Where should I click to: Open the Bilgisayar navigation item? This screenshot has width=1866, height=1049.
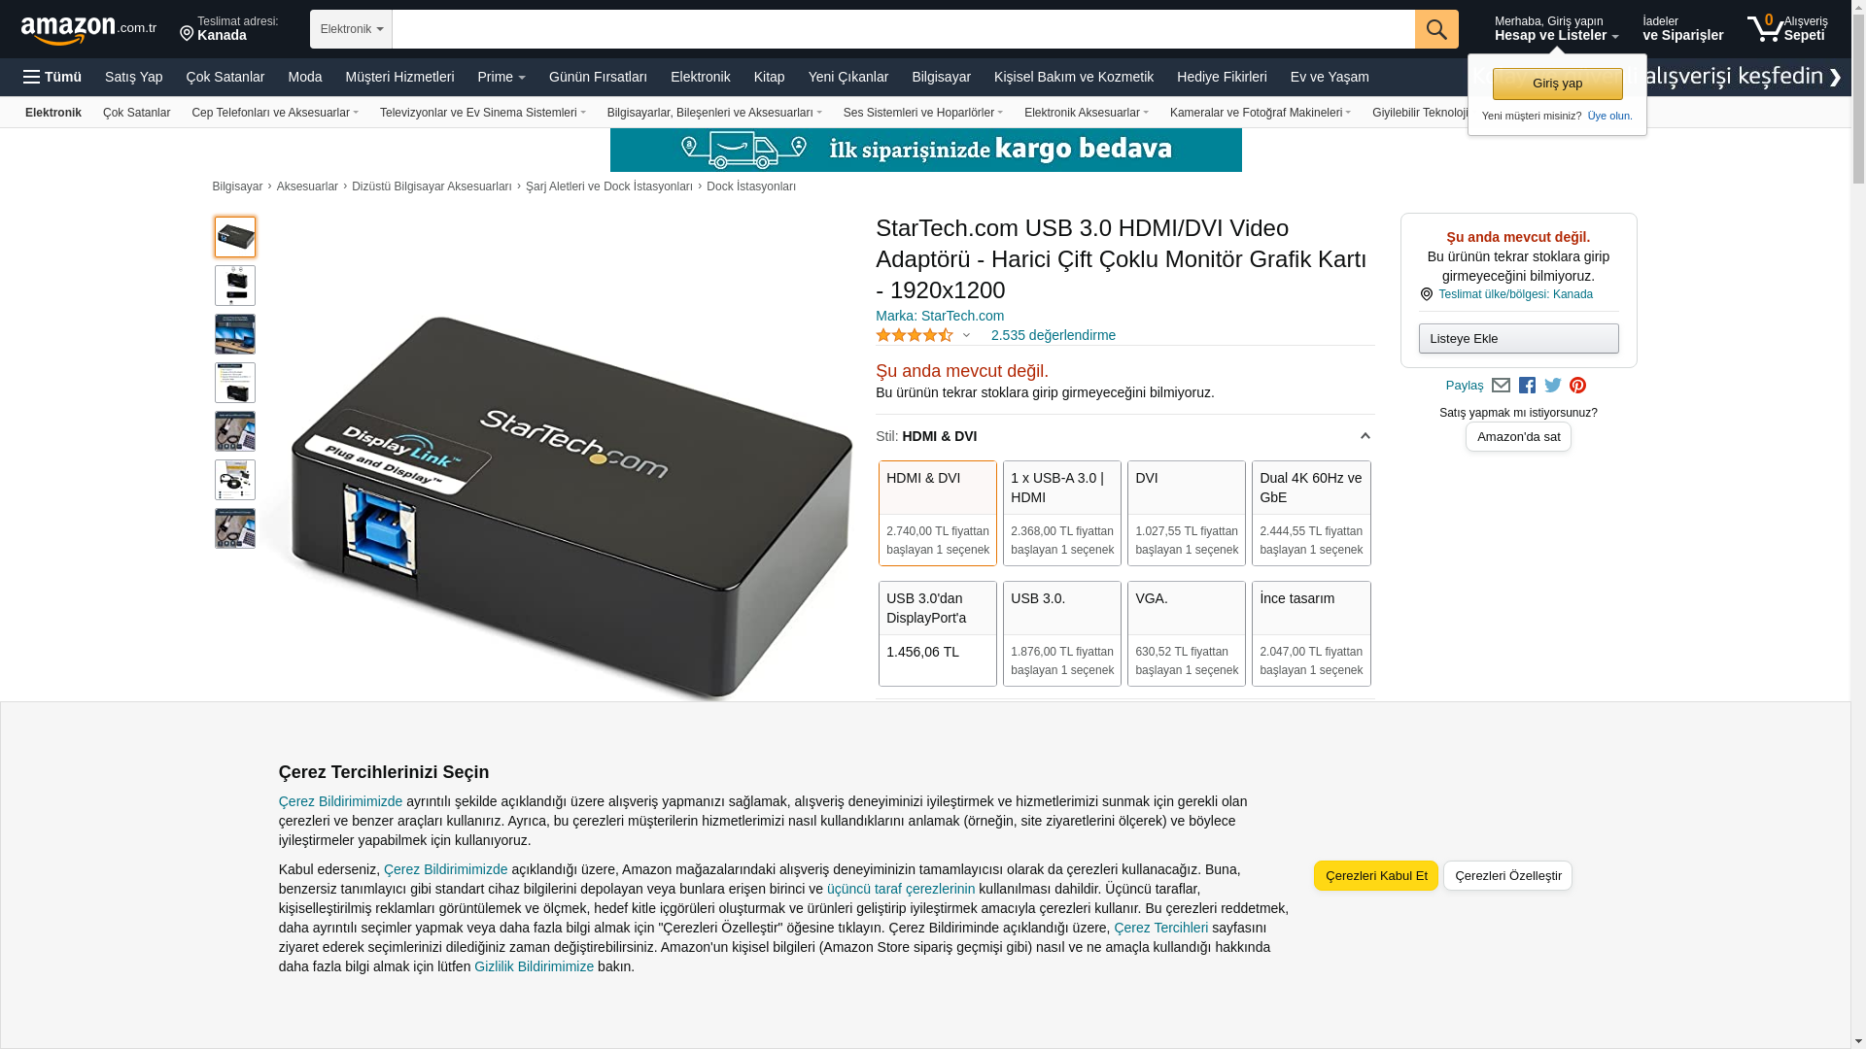tap(941, 77)
